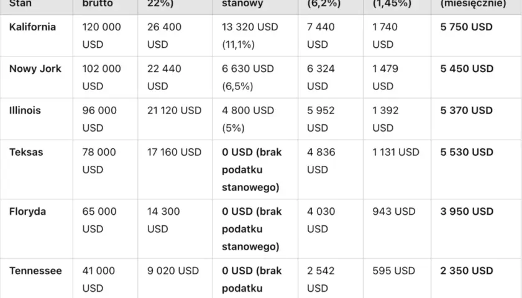Click the Tennessee row label
This screenshot has width=522, height=298.
[35, 271]
